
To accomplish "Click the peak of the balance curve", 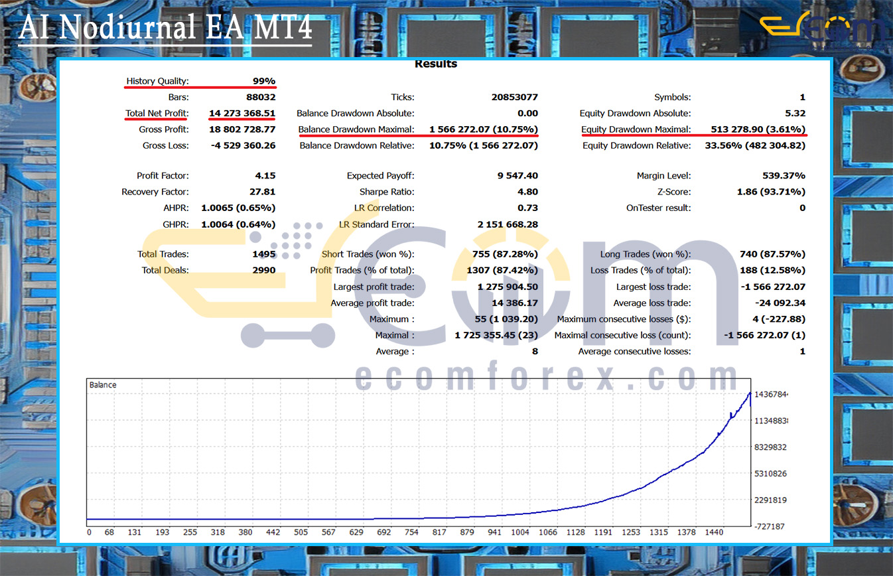I will 750,394.
